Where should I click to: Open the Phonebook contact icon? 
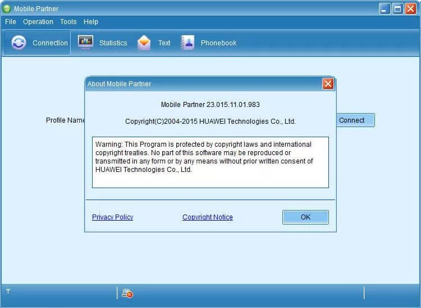pos(187,43)
